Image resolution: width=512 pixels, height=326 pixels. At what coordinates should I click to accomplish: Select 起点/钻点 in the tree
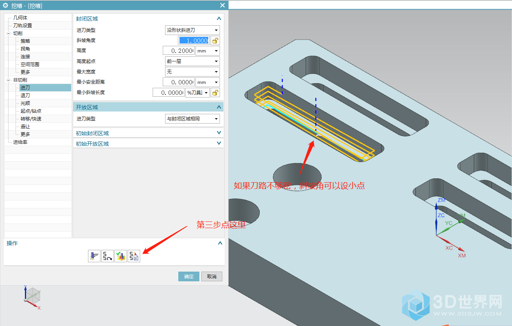31,111
